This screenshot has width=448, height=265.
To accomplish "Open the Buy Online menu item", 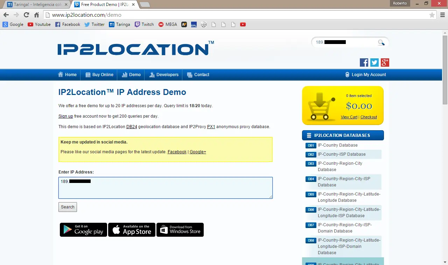I will click(99, 75).
